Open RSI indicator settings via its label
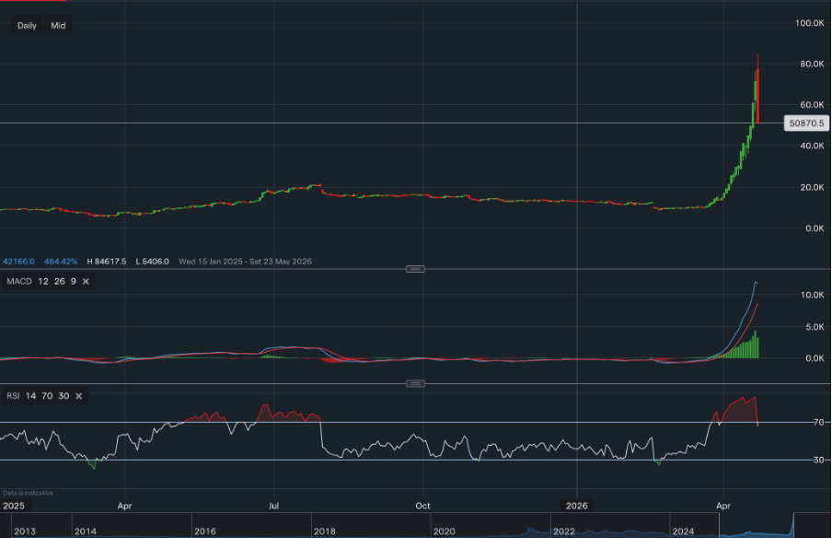 click(15, 396)
